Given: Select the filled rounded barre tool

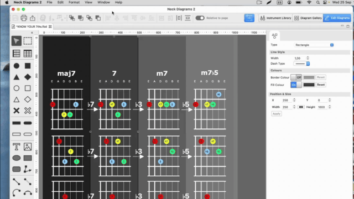Looking at the screenshot, I should tap(28, 123).
